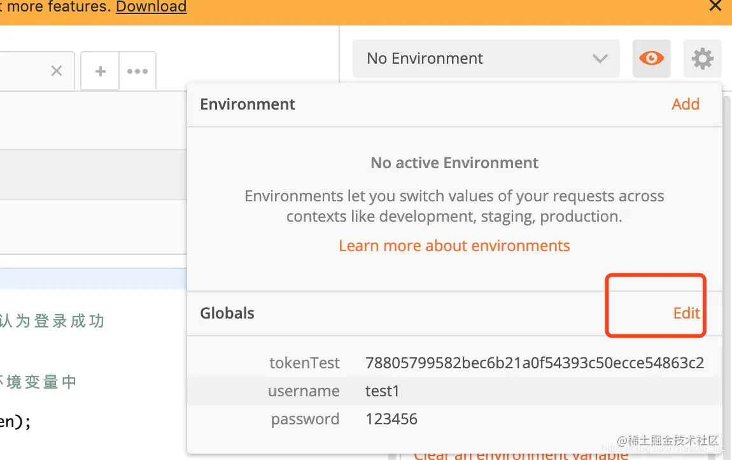732x460 pixels.
Task: Click the tokenTest token value
Action: pos(534,363)
